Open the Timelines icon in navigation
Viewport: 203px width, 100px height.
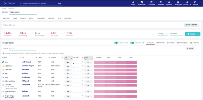[x=161, y=2]
